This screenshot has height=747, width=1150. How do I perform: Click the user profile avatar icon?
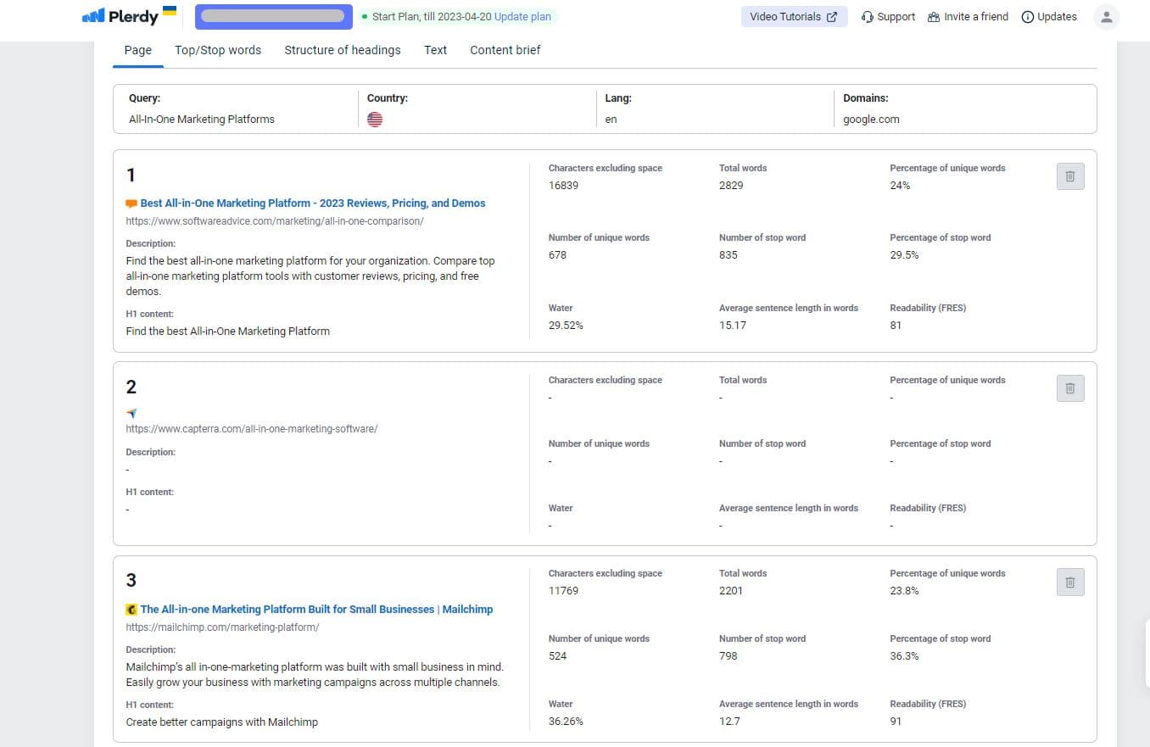(1106, 16)
